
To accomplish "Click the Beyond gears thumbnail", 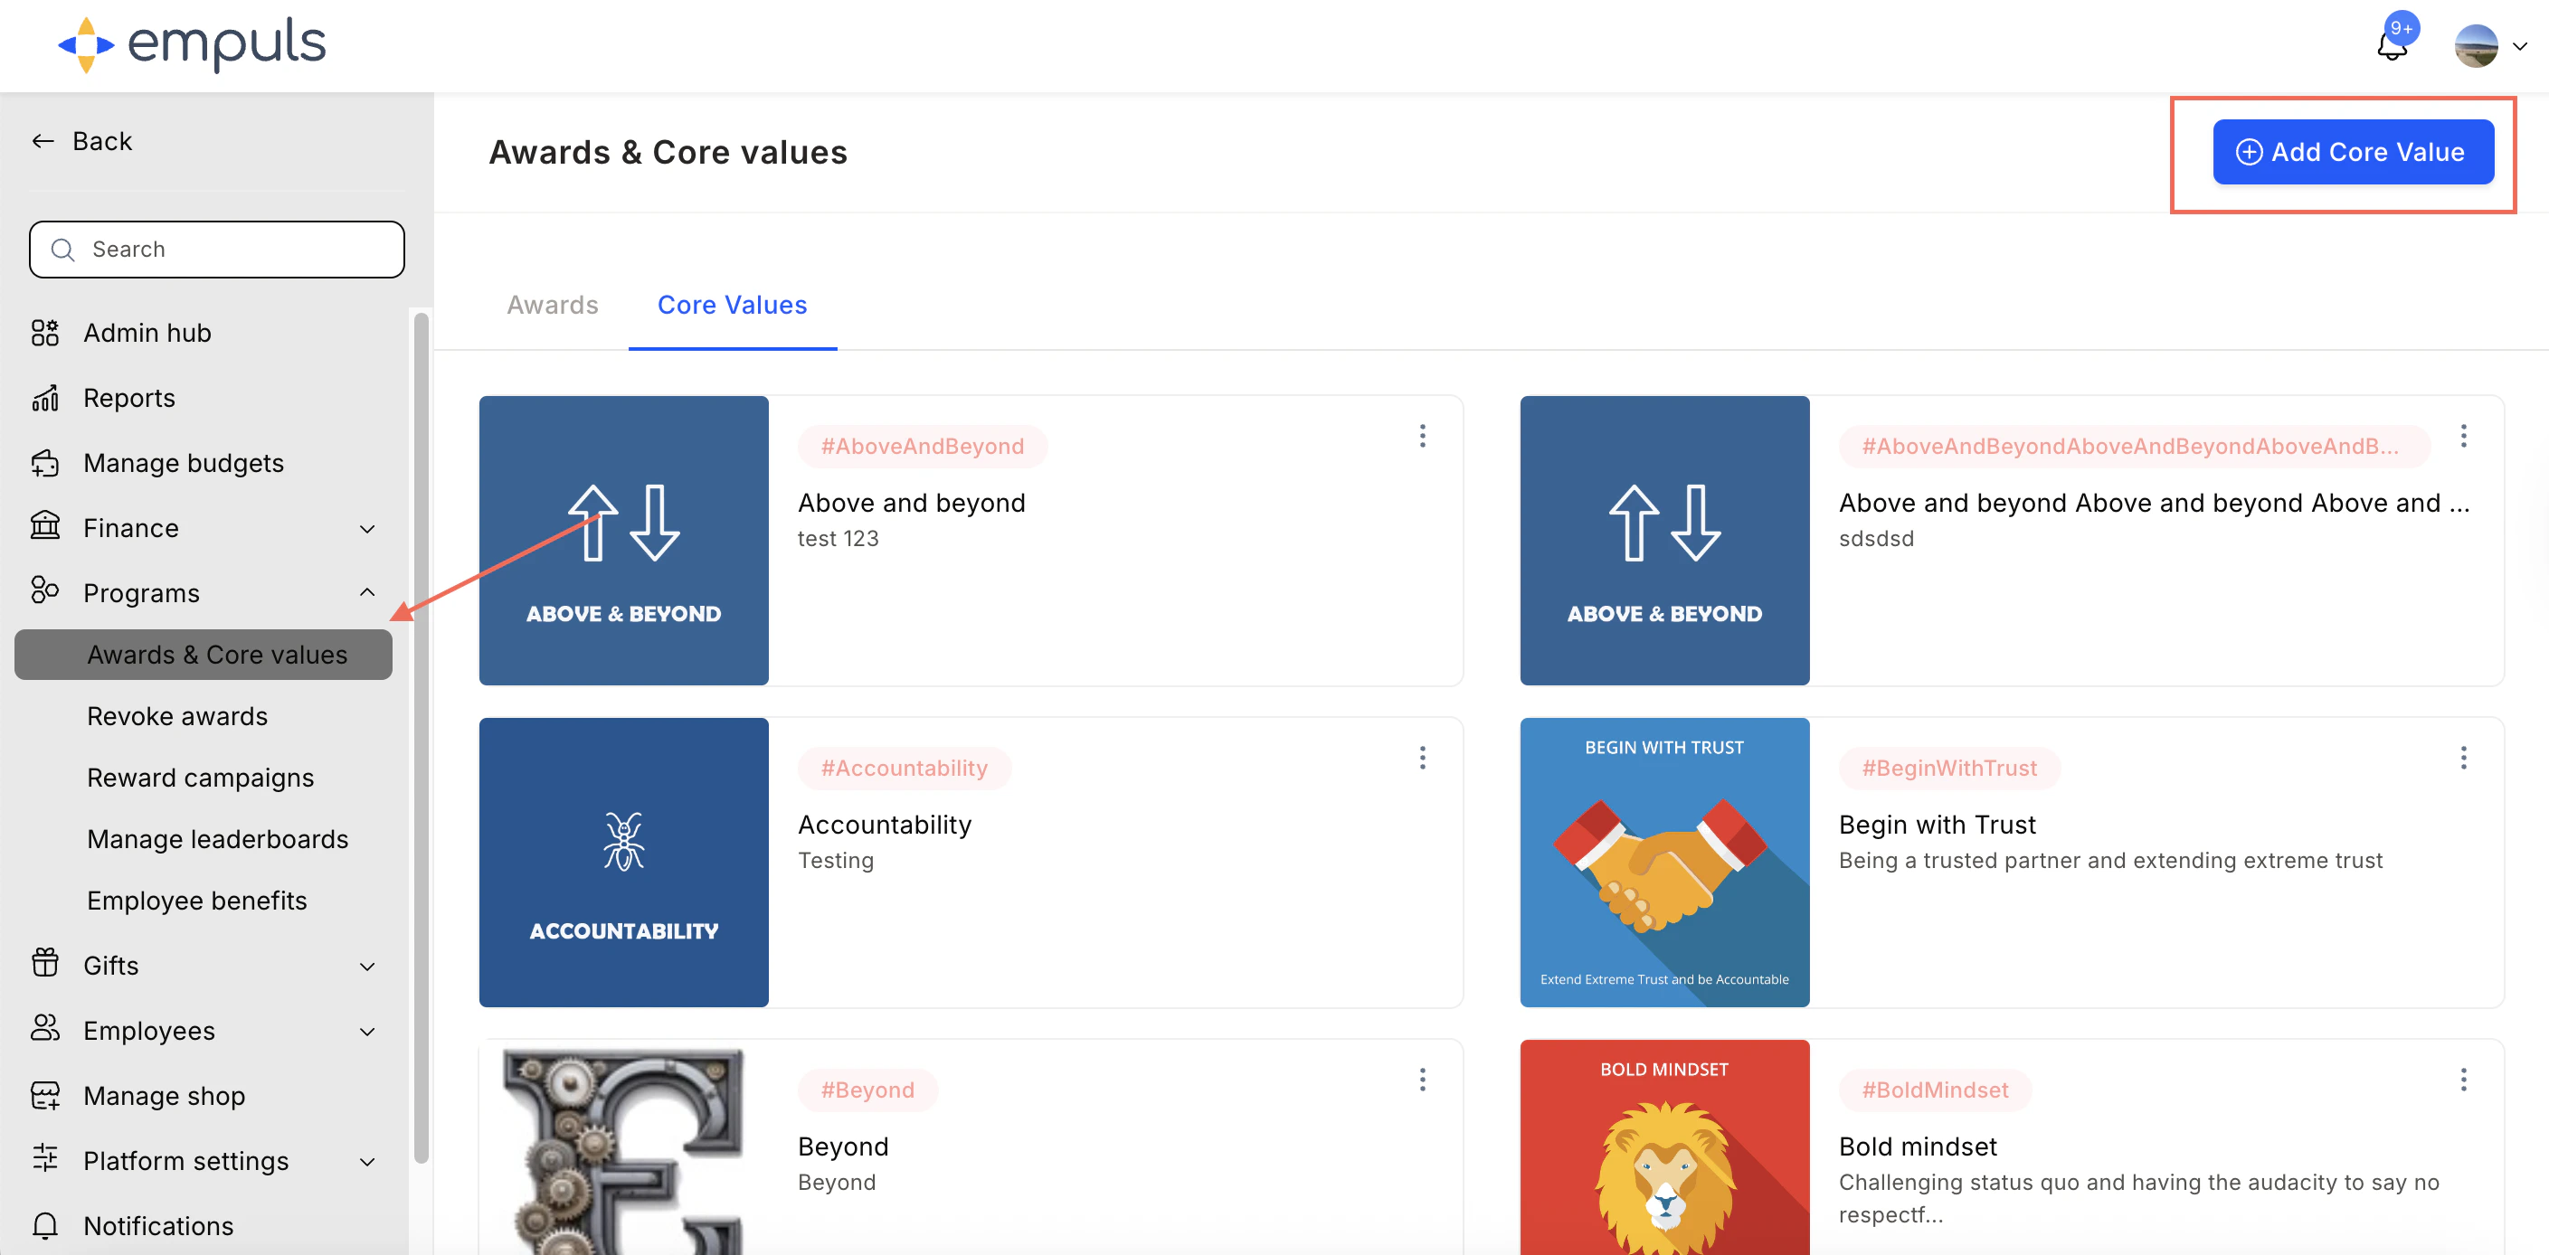I will [623, 1147].
